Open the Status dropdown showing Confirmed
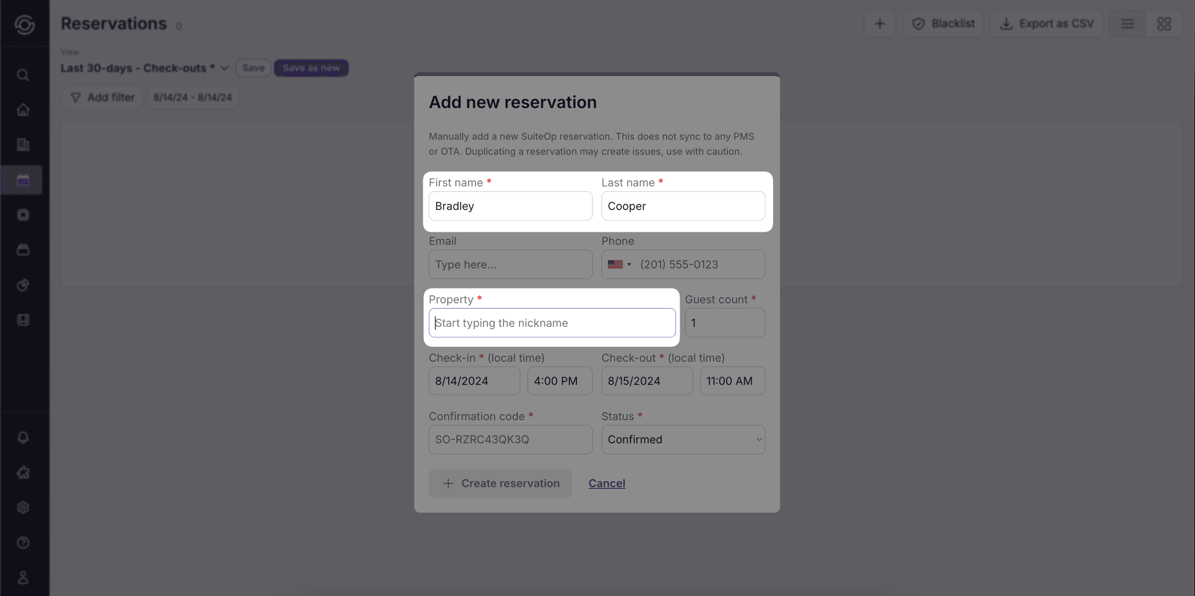 pyautogui.click(x=683, y=439)
